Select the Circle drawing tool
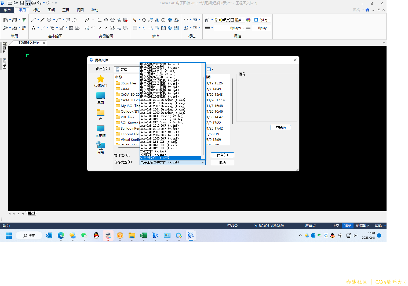The image size is (408, 286). point(49,20)
